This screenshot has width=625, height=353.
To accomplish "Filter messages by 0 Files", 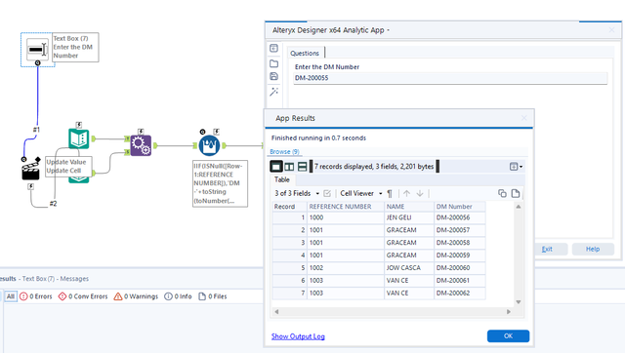I will pyautogui.click(x=213, y=296).
